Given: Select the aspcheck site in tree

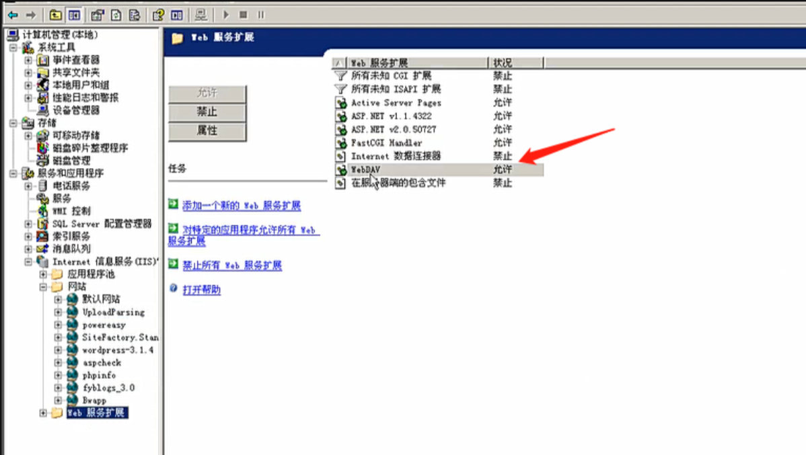Looking at the screenshot, I should coord(102,362).
